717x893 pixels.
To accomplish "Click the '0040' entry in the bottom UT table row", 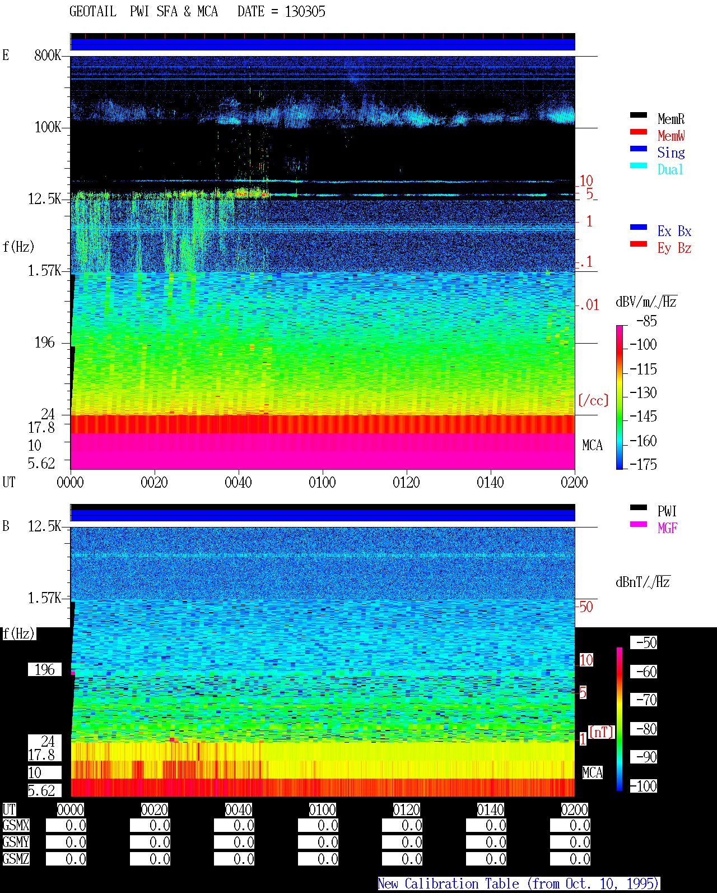I will pyautogui.click(x=238, y=809).
